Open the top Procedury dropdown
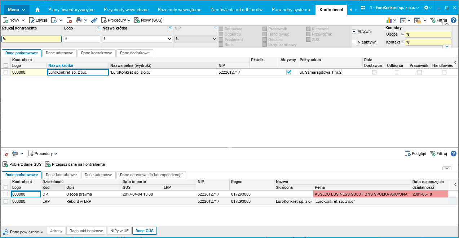The height and width of the screenshot is (238, 459). click(x=116, y=20)
